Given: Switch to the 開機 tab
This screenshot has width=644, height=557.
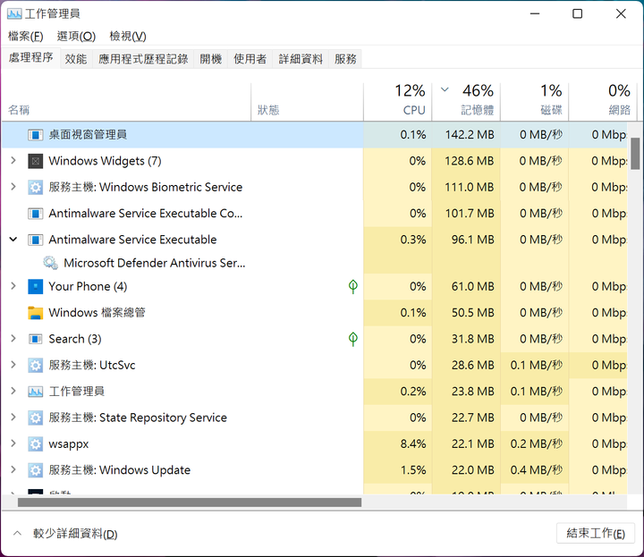Looking at the screenshot, I should pos(211,59).
